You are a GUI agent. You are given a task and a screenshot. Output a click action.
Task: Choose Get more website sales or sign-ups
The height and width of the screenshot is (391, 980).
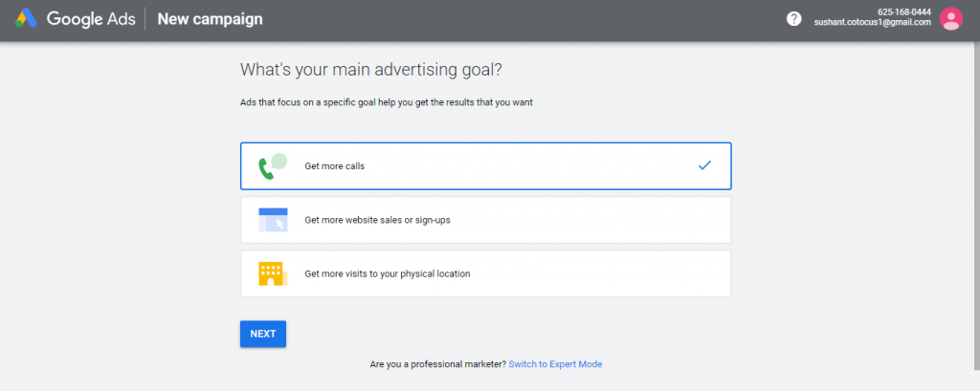(x=377, y=220)
